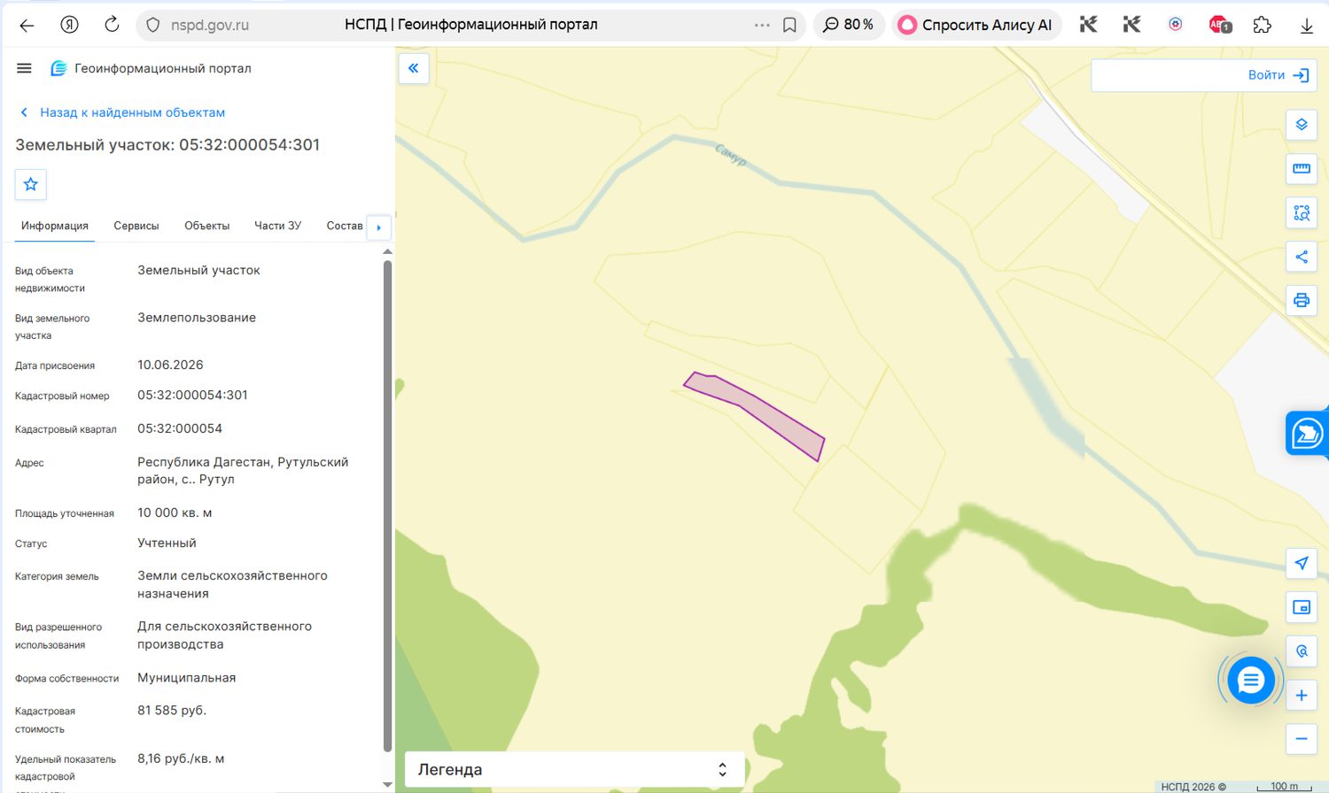
Task: Print the map using printer icon
Action: tap(1301, 300)
